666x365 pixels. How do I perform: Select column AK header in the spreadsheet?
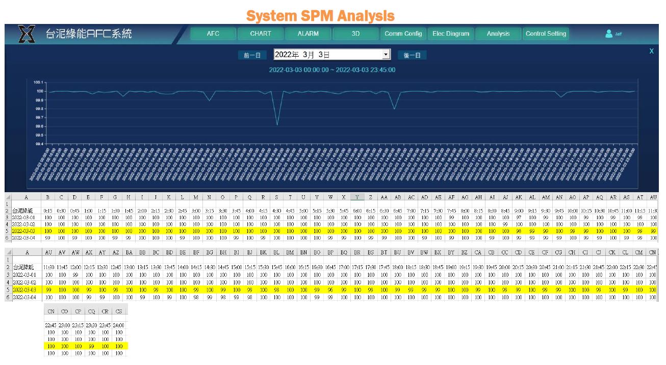pos(518,197)
